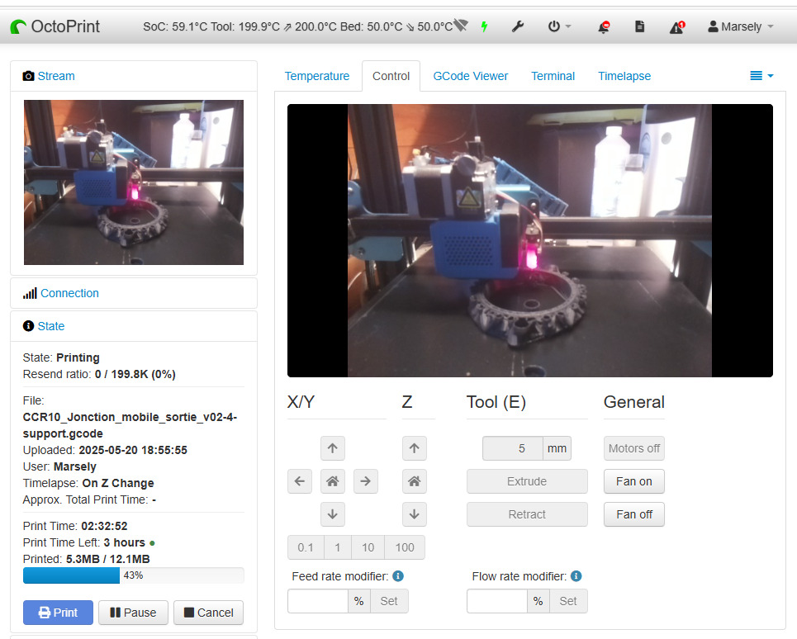
Task: Expand the Connection panel
Action: click(69, 293)
